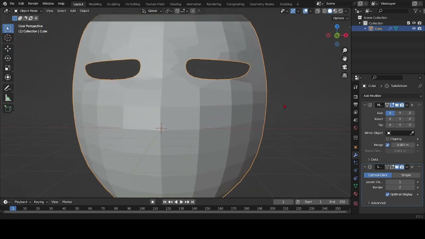The width and height of the screenshot is (425, 239).
Task: Expand the Cube item in outliner
Action: click(x=365, y=29)
